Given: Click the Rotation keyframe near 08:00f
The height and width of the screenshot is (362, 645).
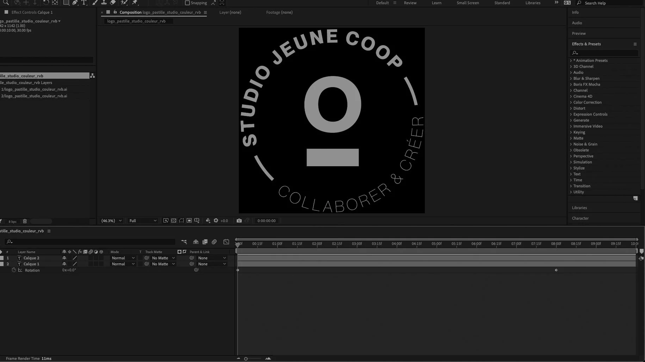Looking at the screenshot, I should (x=556, y=270).
